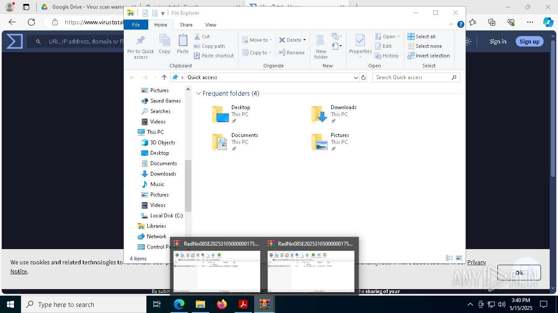Click the Copy ribbon icon
The width and height of the screenshot is (558, 313).
(x=164, y=44)
